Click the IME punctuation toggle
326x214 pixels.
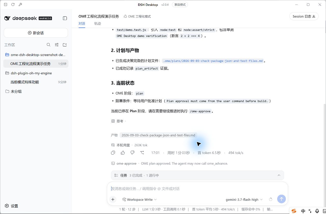[x=310, y=211]
